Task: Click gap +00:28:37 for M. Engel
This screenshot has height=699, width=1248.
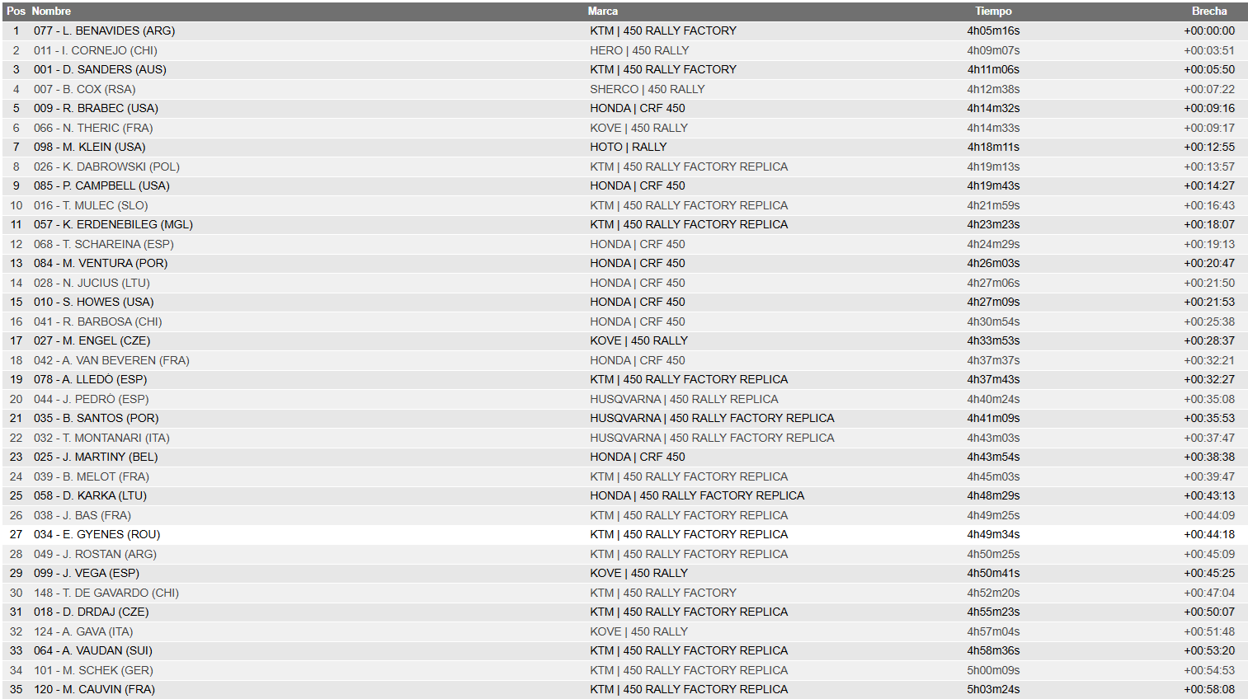Action: (x=1209, y=340)
